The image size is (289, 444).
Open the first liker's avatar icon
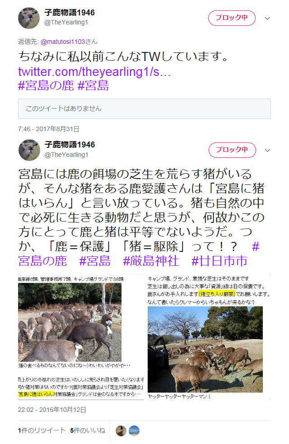coord(121,431)
